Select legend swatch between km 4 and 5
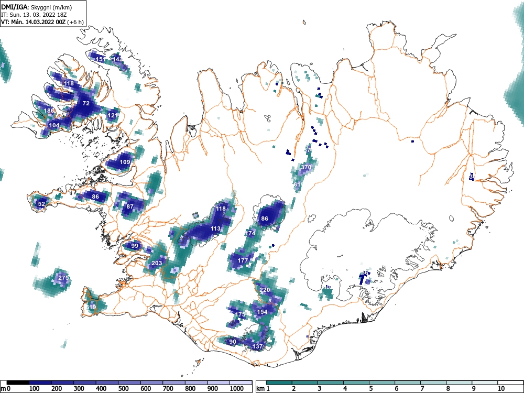Viewport: 524px width, 393px height. pos(356,383)
